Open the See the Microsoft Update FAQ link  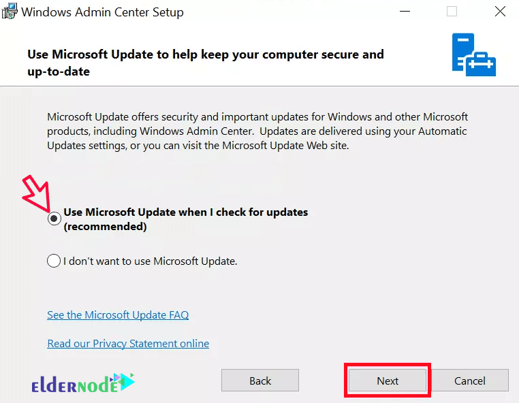click(118, 315)
